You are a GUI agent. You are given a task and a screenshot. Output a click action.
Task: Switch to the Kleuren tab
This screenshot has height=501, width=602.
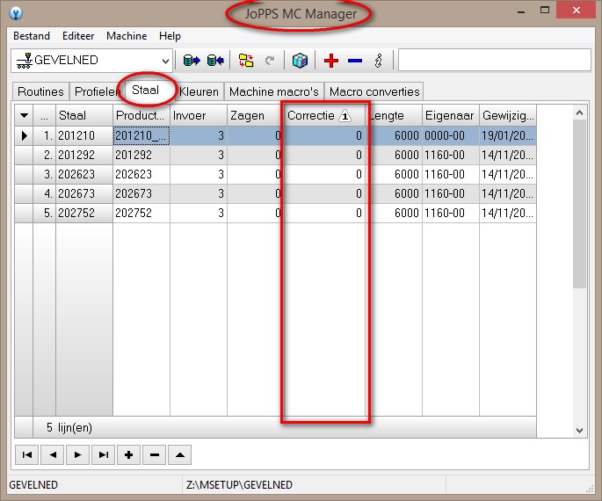[199, 91]
